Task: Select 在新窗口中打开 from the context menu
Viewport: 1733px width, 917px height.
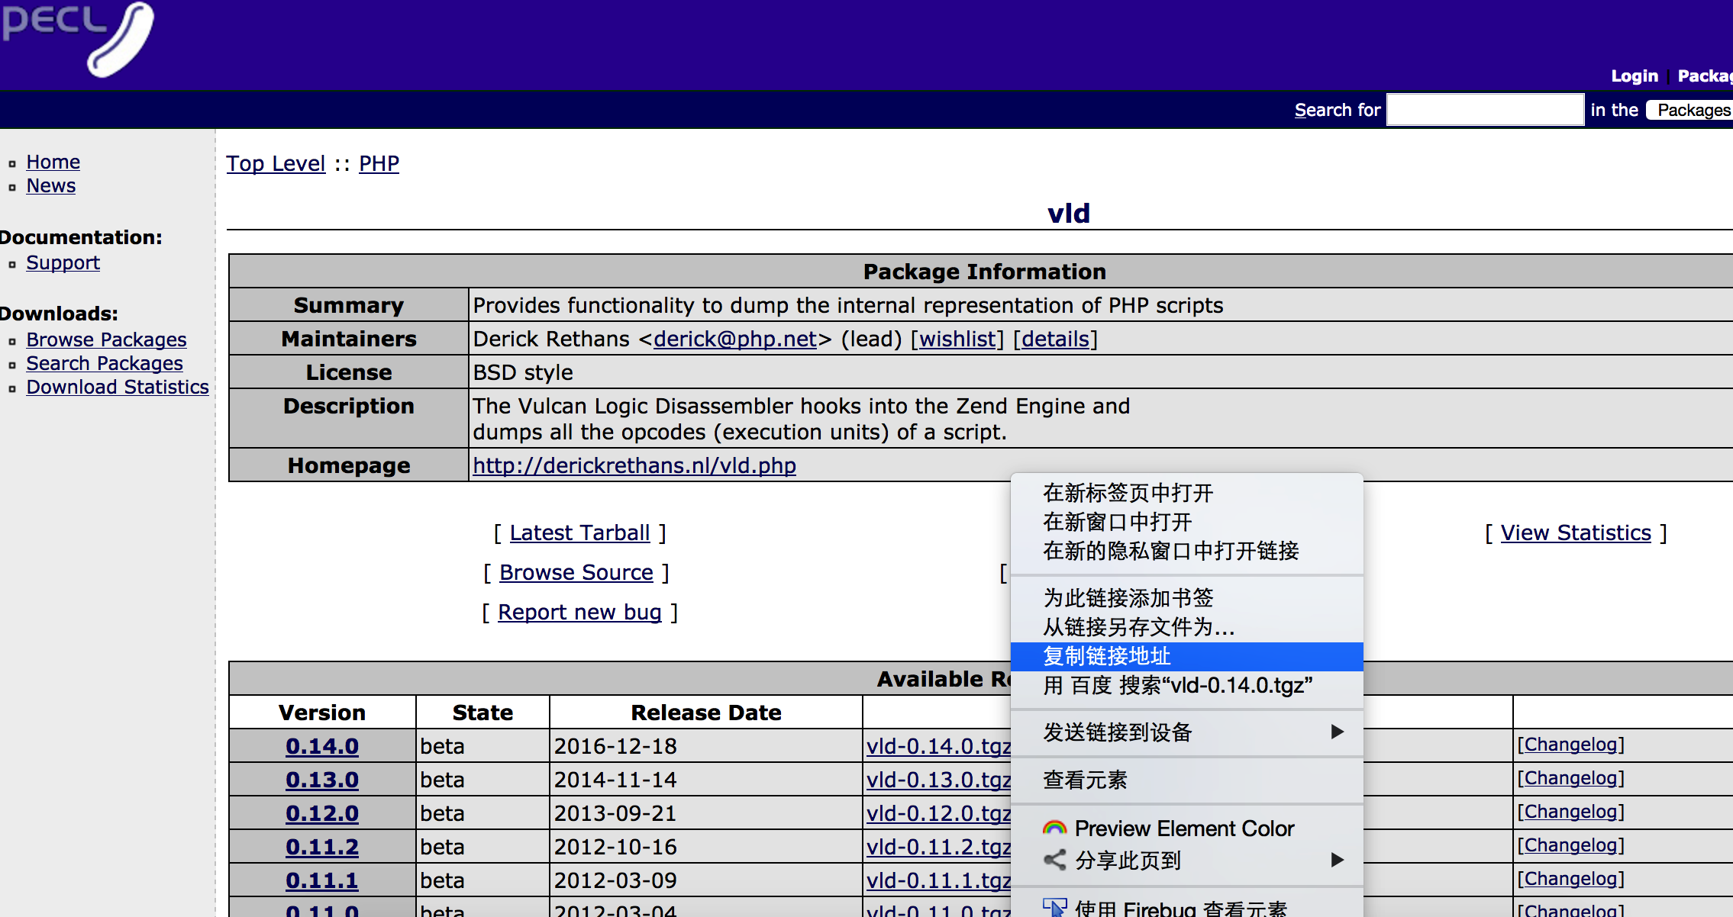Action: (1186, 522)
